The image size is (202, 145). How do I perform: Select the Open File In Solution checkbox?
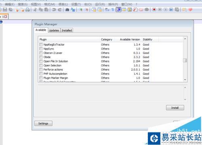tap(41, 61)
